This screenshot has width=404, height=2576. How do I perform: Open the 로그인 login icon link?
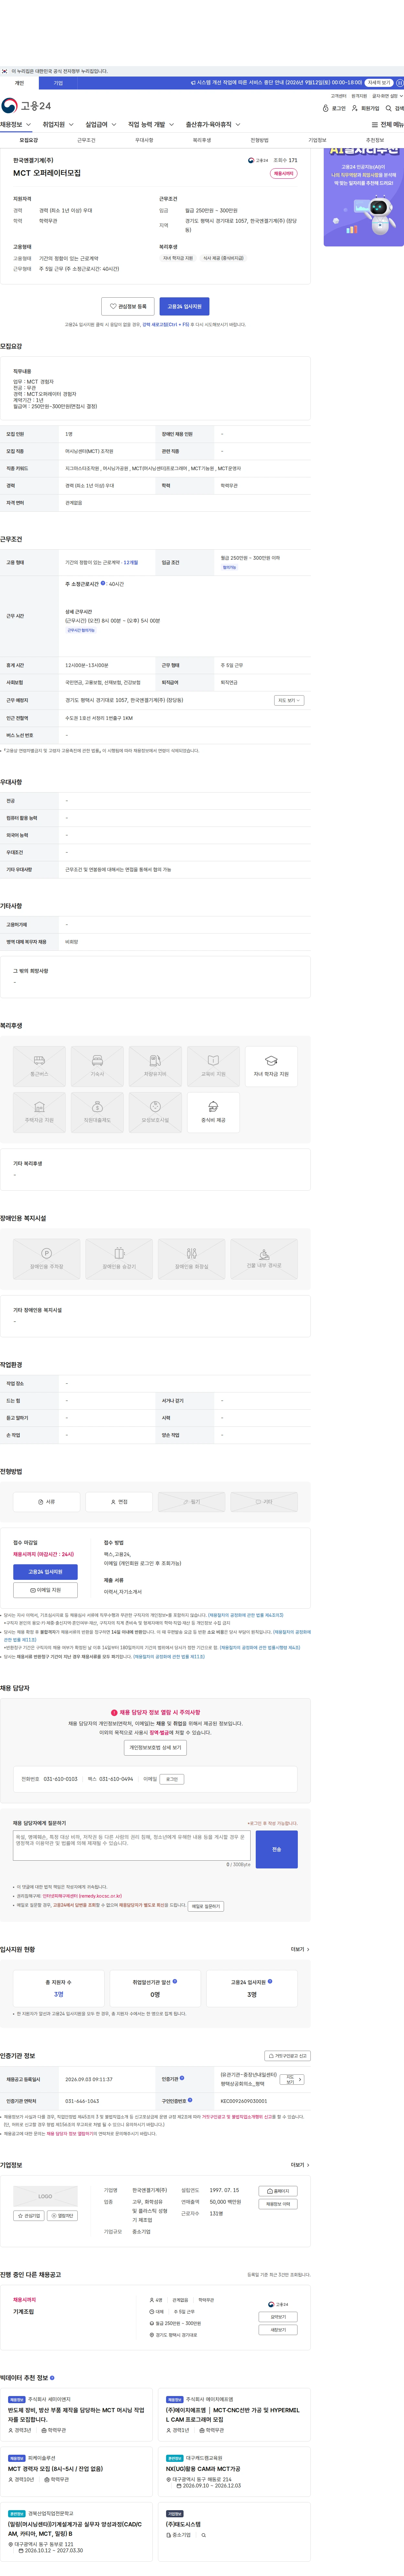[334, 108]
